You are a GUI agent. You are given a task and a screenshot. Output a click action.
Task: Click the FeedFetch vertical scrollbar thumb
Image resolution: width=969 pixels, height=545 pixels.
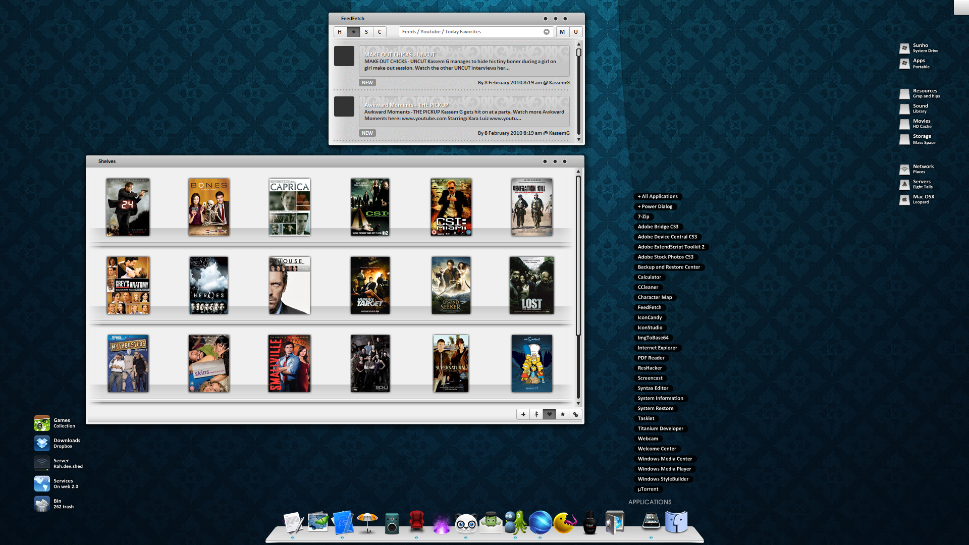click(x=579, y=52)
